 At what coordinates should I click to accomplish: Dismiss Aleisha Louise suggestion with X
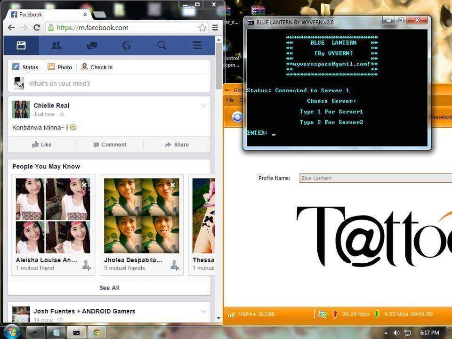point(84,185)
